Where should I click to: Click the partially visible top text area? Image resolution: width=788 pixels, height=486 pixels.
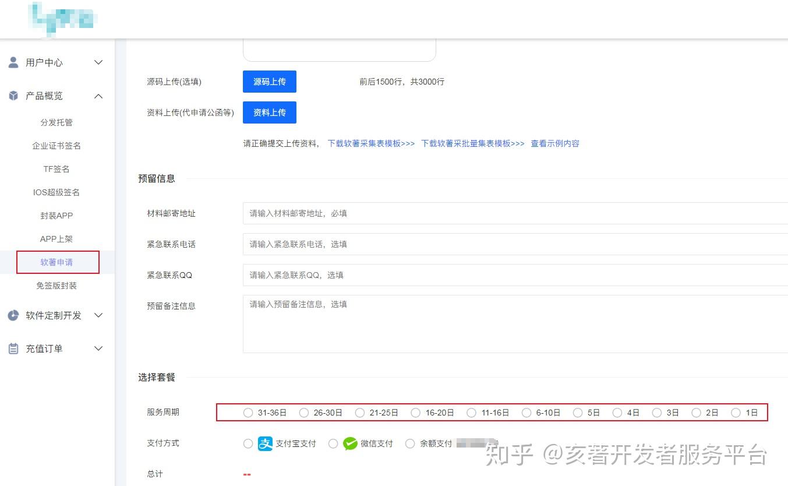[340, 50]
